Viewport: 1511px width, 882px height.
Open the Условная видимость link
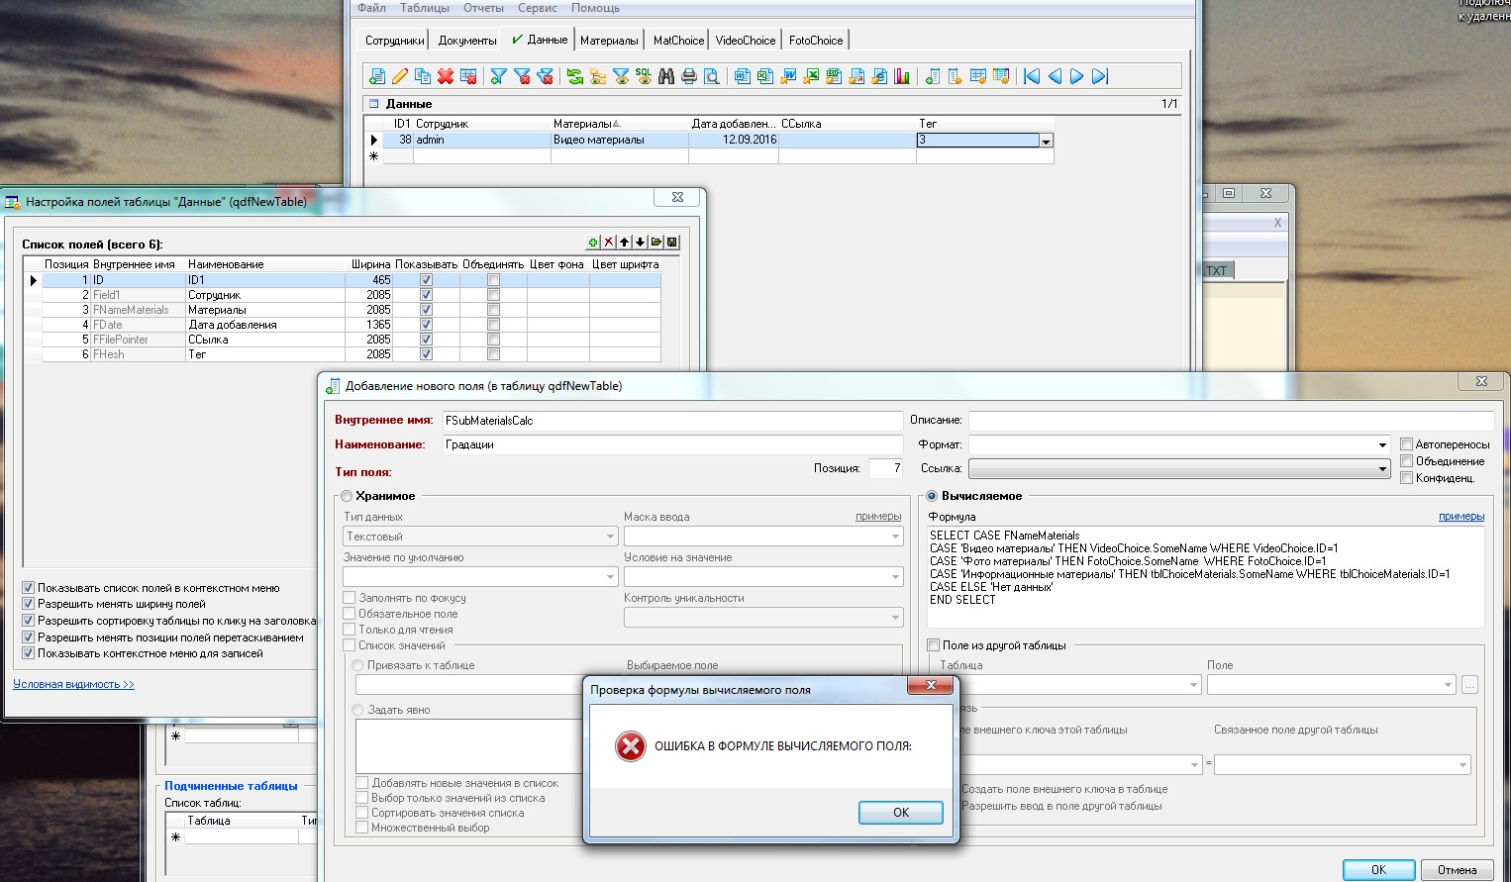(x=73, y=684)
